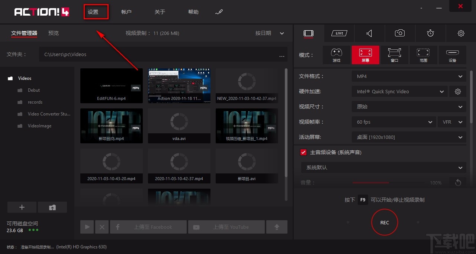Select the NEW_2020-11-03-10-42-37.mp4 thumbnail

247,86
